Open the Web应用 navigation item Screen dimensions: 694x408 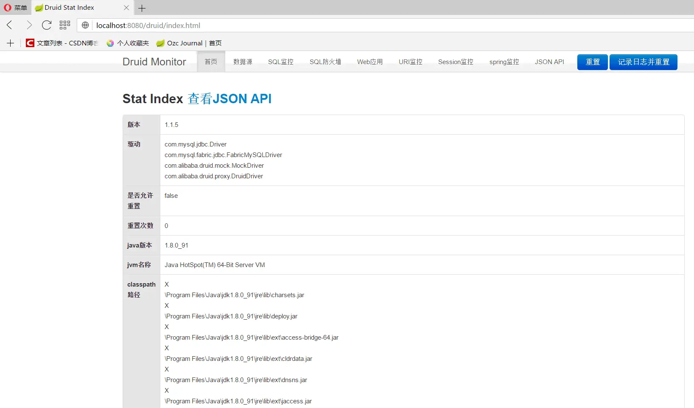(370, 62)
